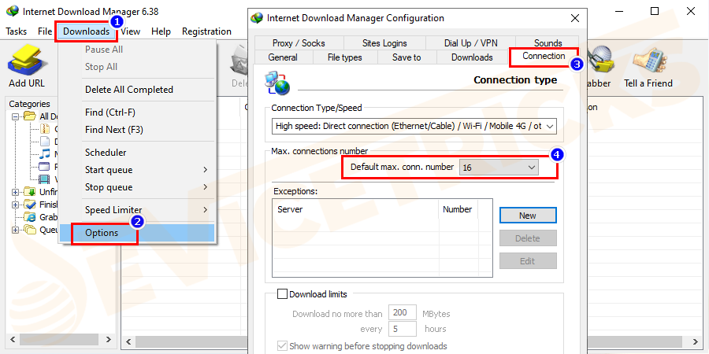Collapse the All Downloads tree node

[x=16, y=116]
